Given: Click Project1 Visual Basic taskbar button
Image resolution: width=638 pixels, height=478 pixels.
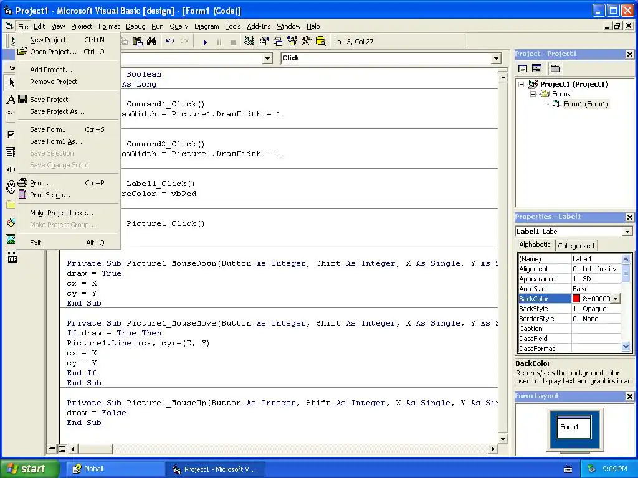Looking at the screenshot, I should [x=215, y=469].
